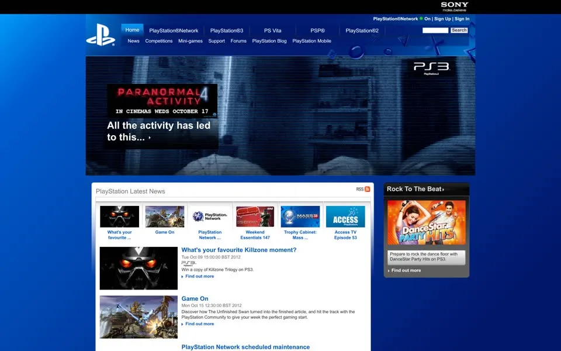
Task: Click the small PS3 logo under Killzone headline
Action: 189,263
